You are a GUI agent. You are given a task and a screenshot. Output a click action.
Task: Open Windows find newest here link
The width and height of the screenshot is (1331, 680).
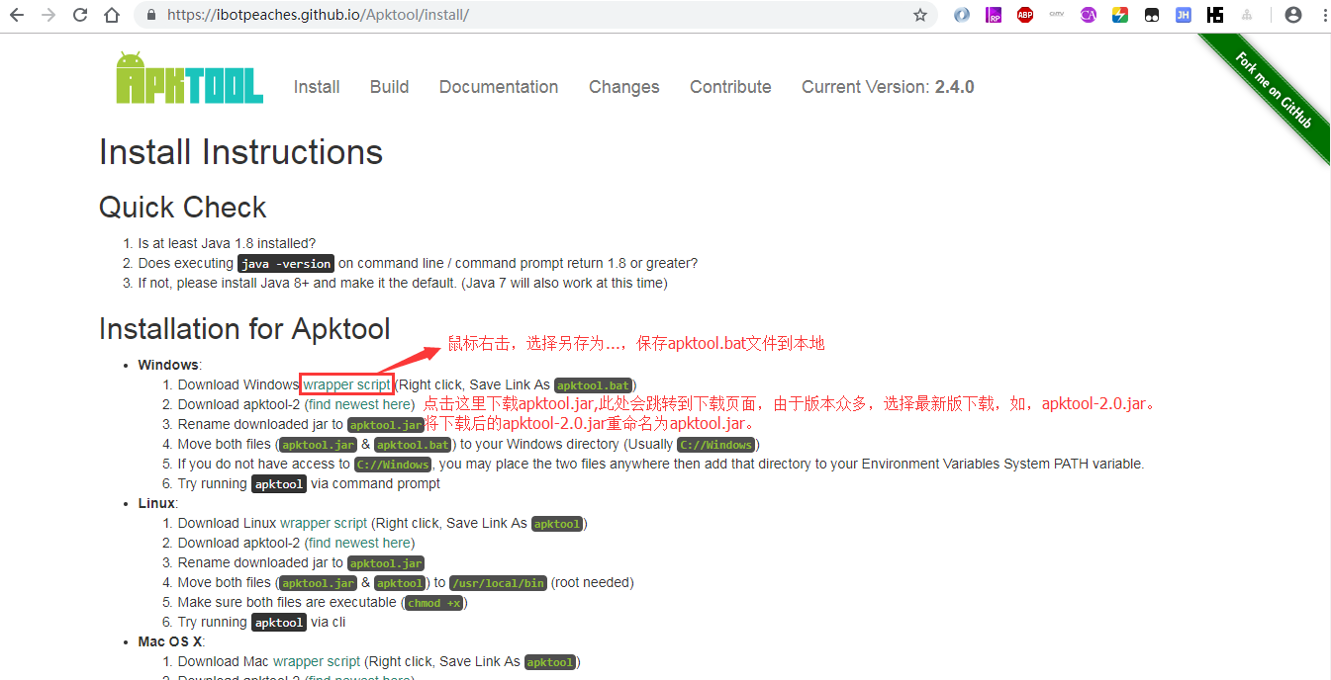pos(359,404)
